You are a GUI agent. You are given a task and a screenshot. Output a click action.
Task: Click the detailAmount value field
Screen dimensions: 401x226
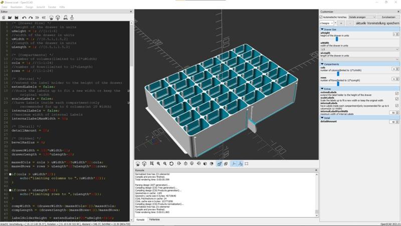point(393,122)
